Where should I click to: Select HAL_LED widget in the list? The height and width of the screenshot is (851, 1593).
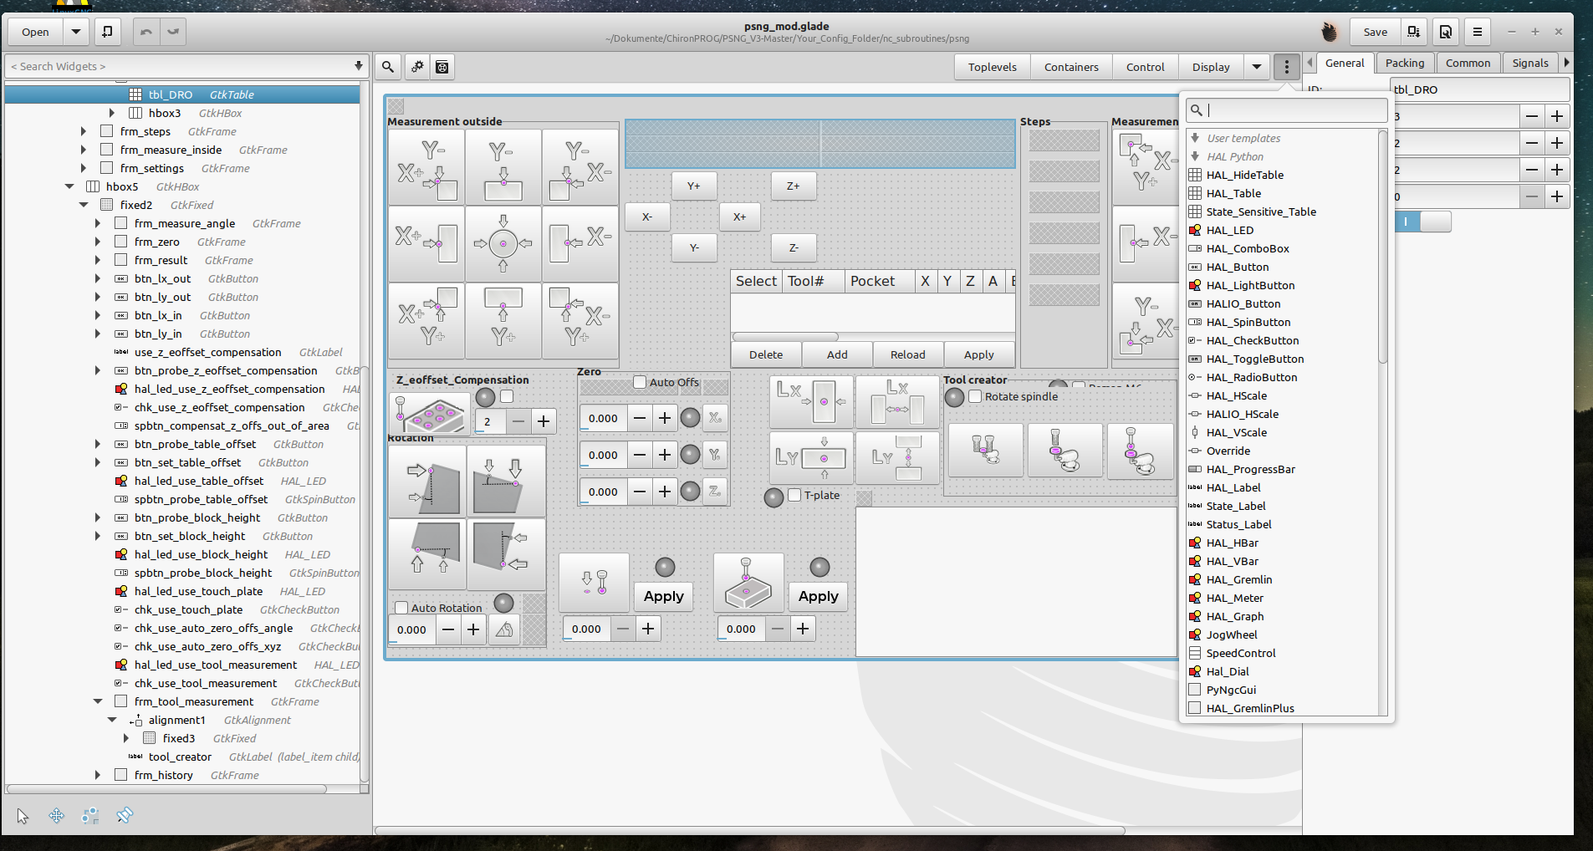1229,230
